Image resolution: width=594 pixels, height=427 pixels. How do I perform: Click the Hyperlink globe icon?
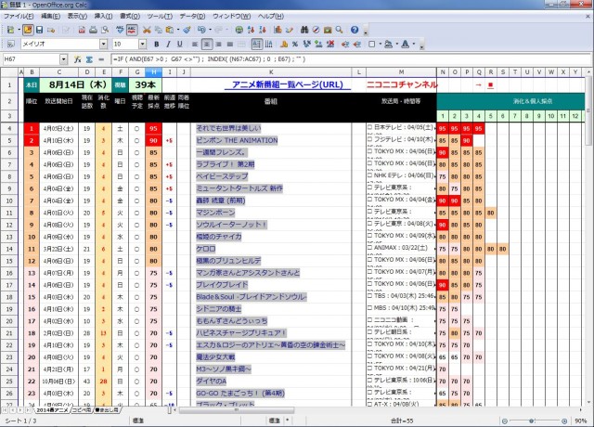pos(239,30)
